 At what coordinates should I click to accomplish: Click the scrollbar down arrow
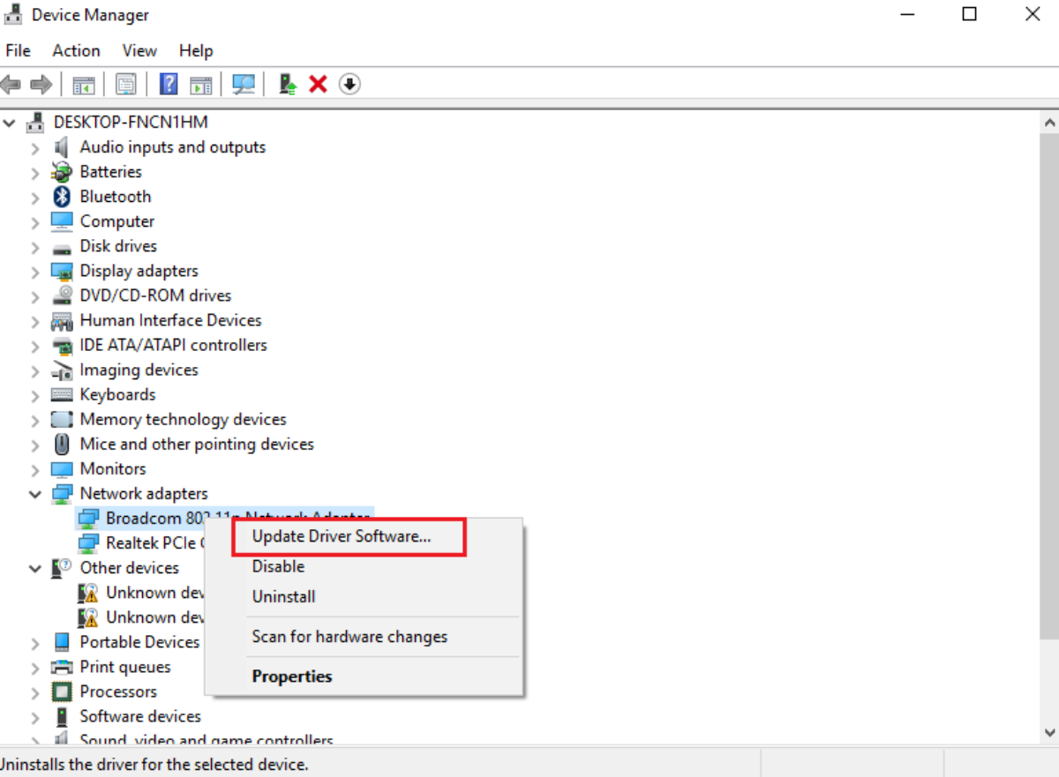tap(1049, 732)
